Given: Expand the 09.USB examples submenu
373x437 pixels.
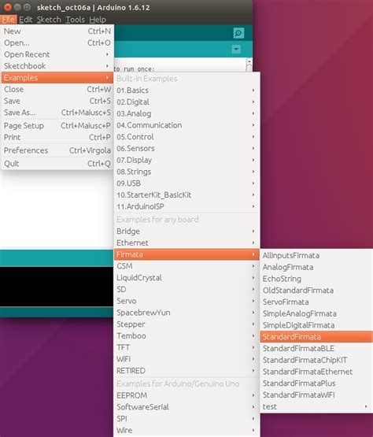Looking at the screenshot, I should tap(186, 183).
